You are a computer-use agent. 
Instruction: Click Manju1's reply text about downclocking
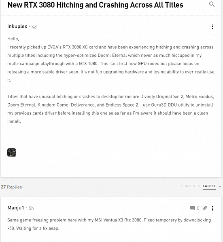[109, 224]
